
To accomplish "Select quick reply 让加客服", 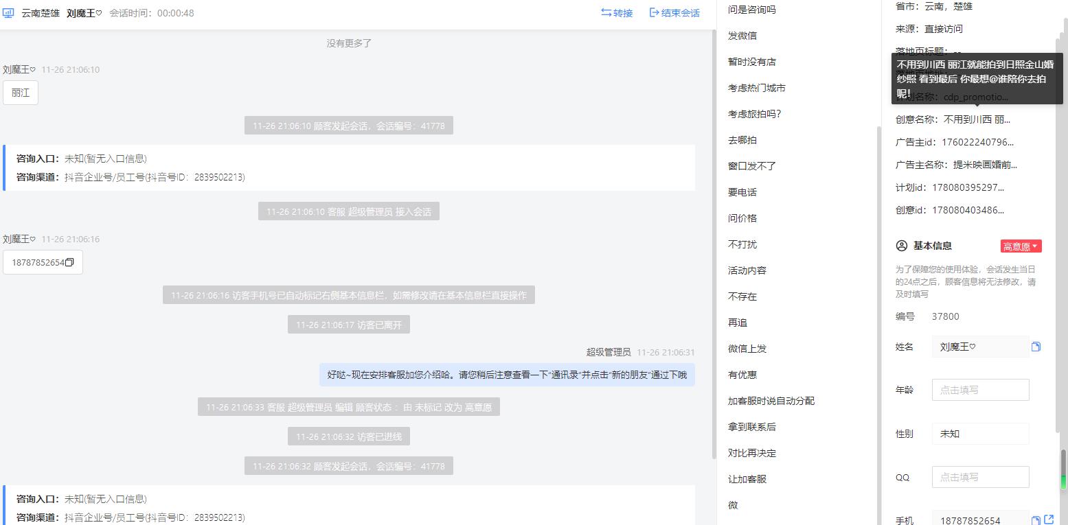I will (x=747, y=479).
